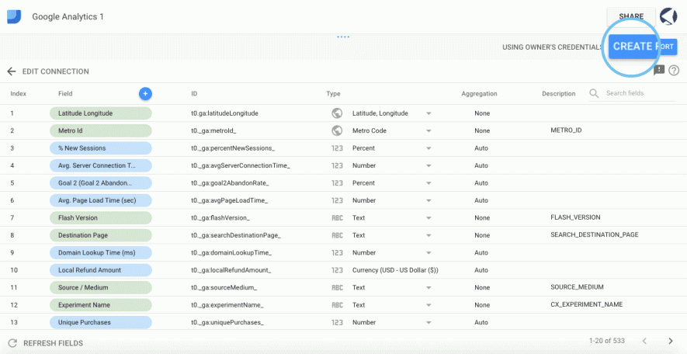Select the Destination Page field chip

coord(100,235)
